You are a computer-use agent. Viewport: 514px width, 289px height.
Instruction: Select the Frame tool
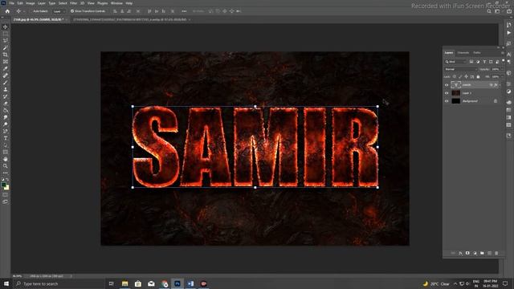(x=6, y=62)
